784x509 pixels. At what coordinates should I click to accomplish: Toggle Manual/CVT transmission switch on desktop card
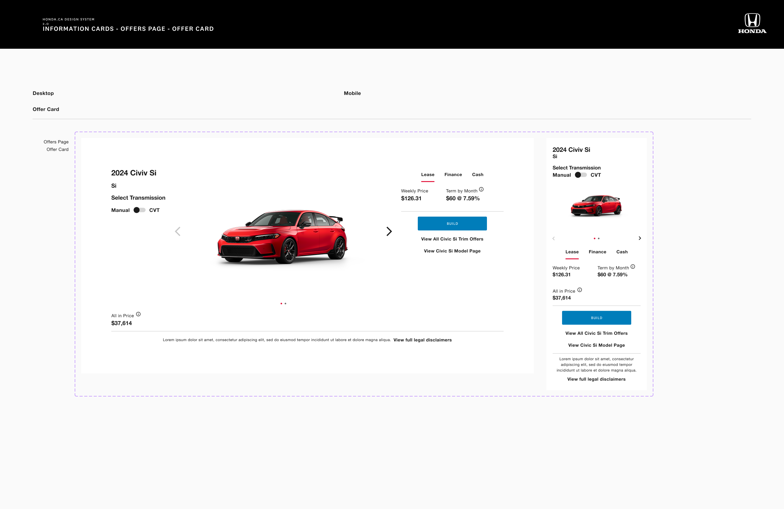point(139,210)
